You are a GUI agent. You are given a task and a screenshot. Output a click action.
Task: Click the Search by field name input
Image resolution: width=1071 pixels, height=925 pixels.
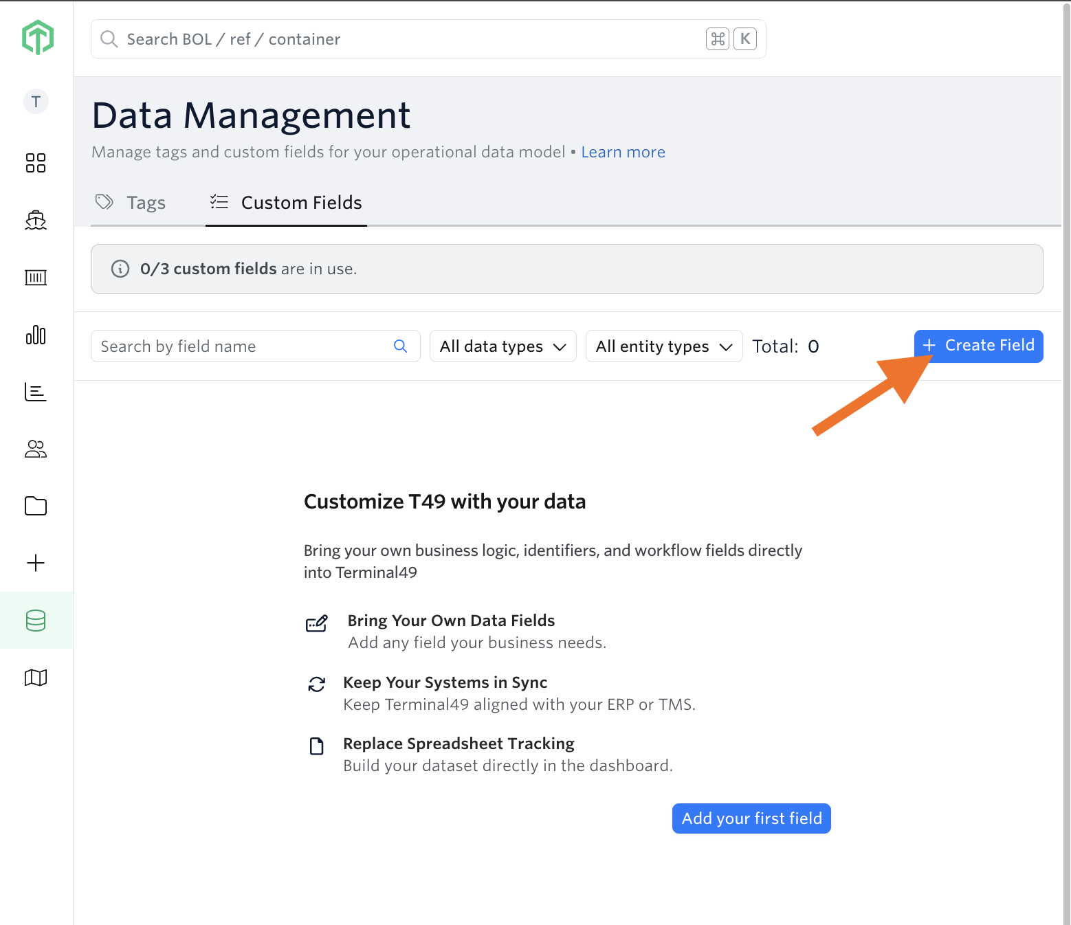coord(255,346)
